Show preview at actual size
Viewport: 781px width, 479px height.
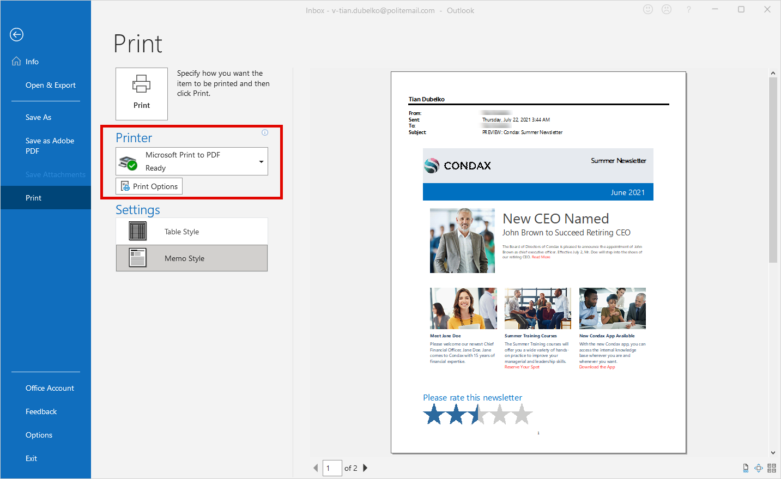coord(746,468)
